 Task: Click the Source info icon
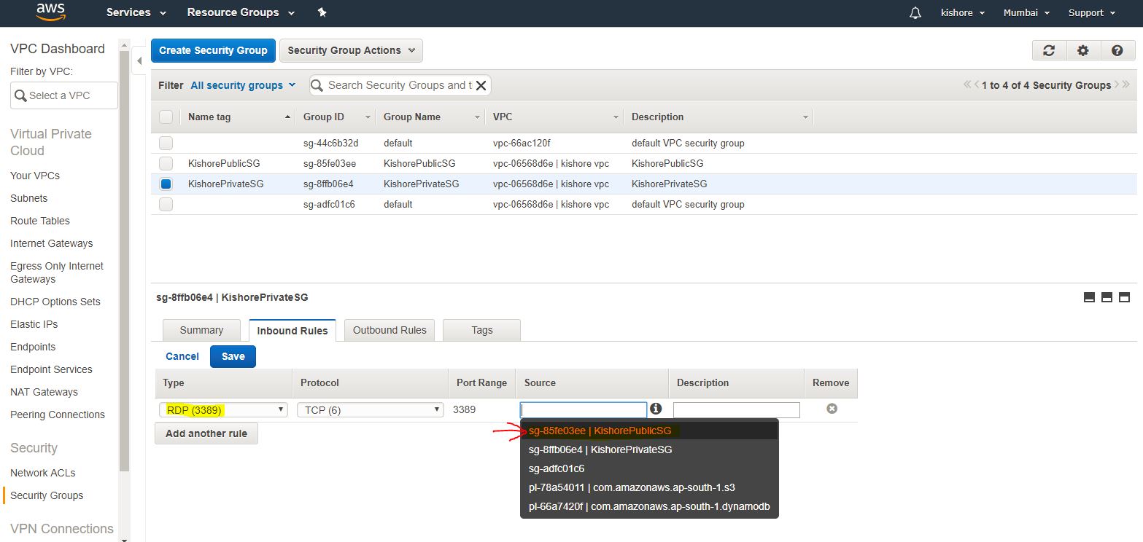656,409
